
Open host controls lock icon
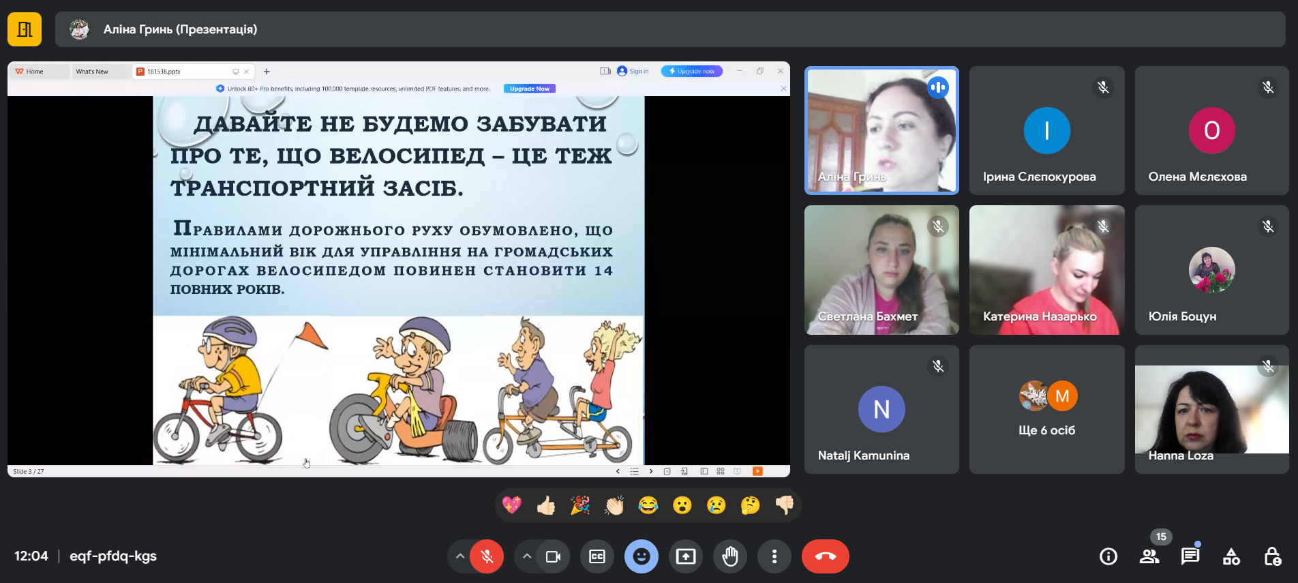click(x=1272, y=556)
